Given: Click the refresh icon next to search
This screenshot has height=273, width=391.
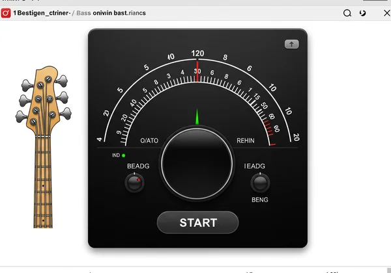Looking at the screenshot, I should (x=363, y=13).
